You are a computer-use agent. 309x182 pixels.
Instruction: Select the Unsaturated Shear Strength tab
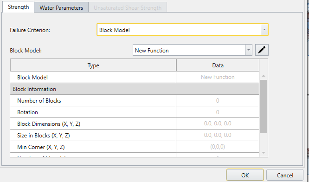coord(128,8)
